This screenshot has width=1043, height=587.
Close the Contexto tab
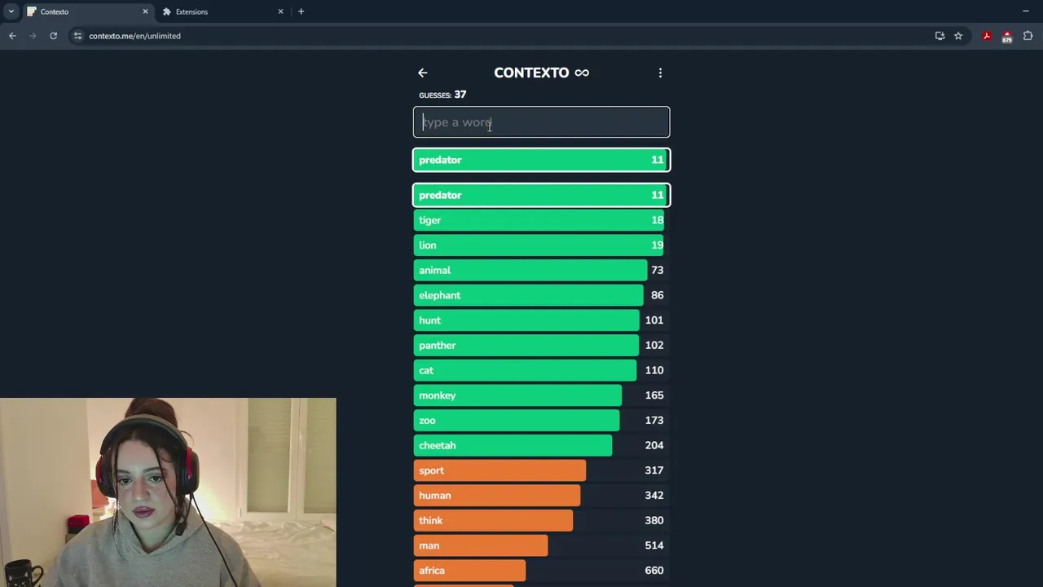145,11
